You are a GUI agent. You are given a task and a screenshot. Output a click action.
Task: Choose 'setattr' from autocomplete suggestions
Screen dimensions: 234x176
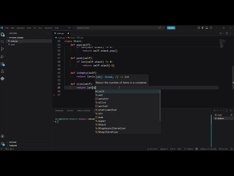[x=127, y=99]
